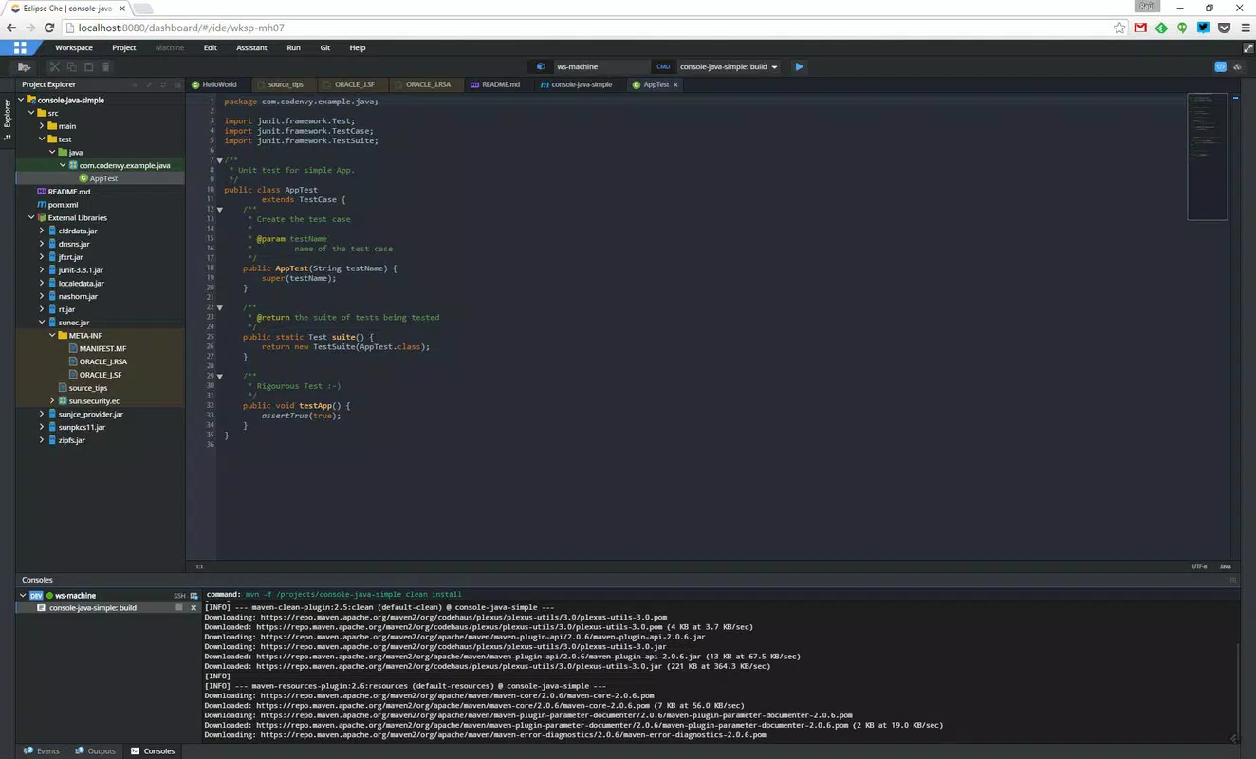Viewport: 1256px width, 759px height.
Task: Expand the main folder
Action: point(42,126)
